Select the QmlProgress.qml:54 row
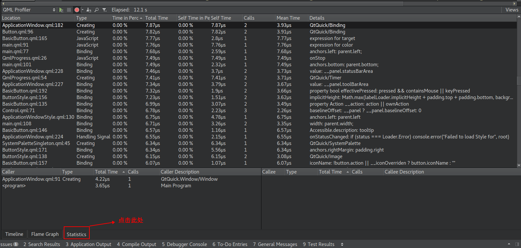This screenshot has height=248, width=521. pyautogui.click(x=259, y=78)
